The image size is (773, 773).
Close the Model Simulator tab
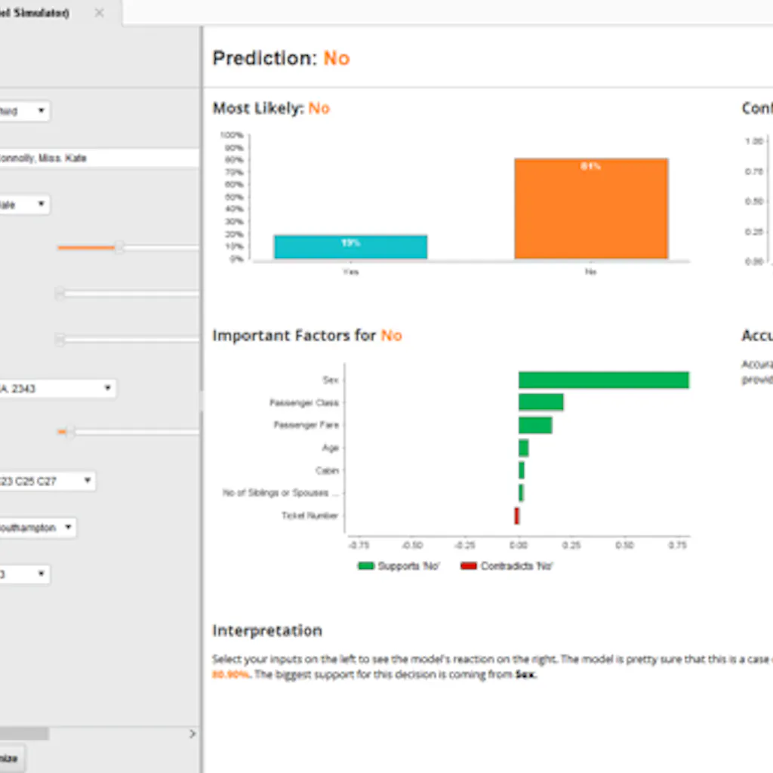tap(99, 13)
